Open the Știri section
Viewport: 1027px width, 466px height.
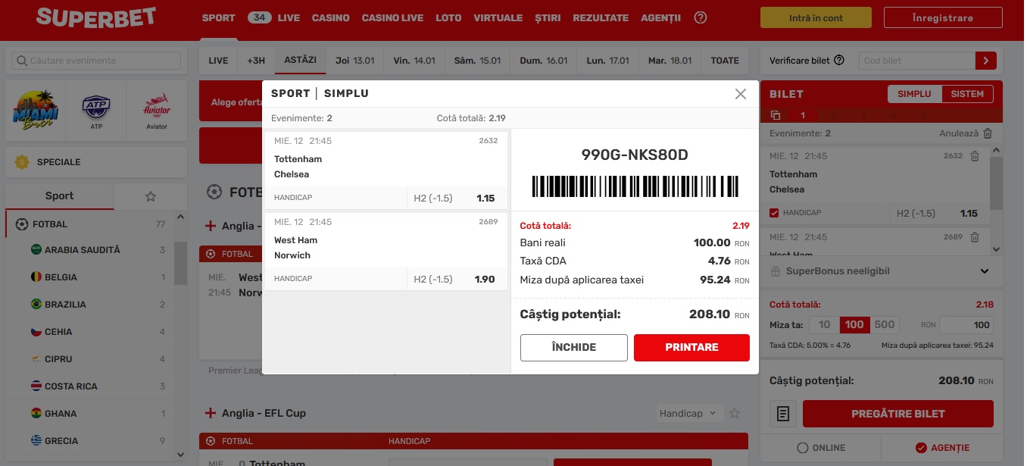548,17
